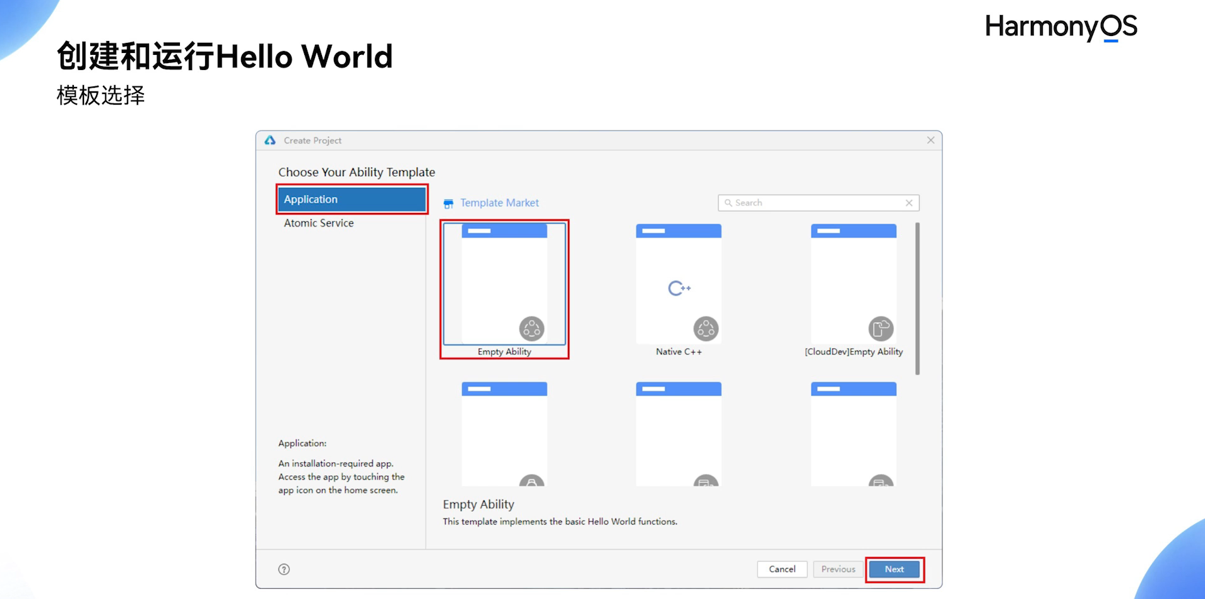This screenshot has width=1205, height=599.
Task: Select the Empty Ability label text
Action: coord(504,352)
